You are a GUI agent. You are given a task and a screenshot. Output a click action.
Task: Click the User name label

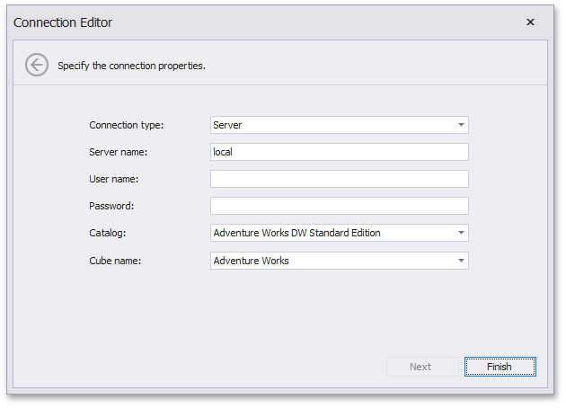point(114,179)
